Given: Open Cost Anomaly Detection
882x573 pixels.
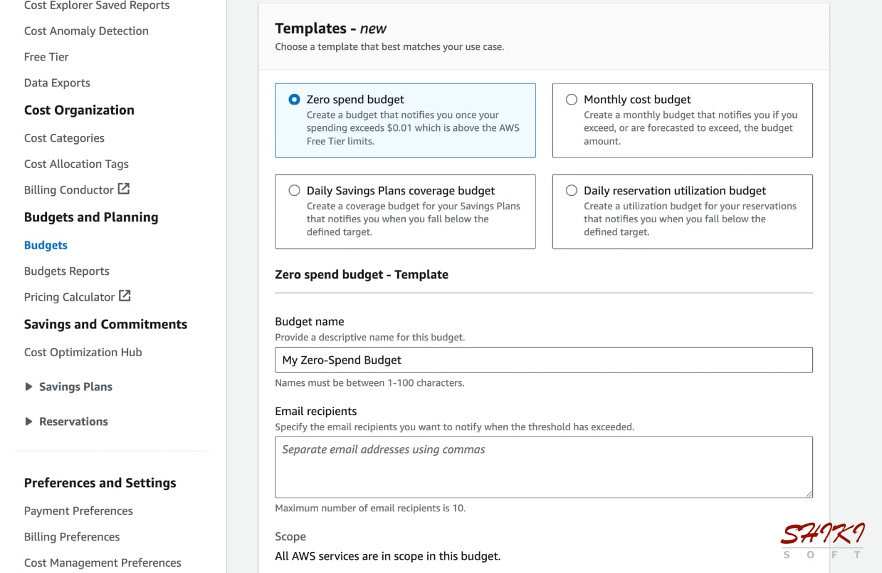Looking at the screenshot, I should tap(86, 31).
